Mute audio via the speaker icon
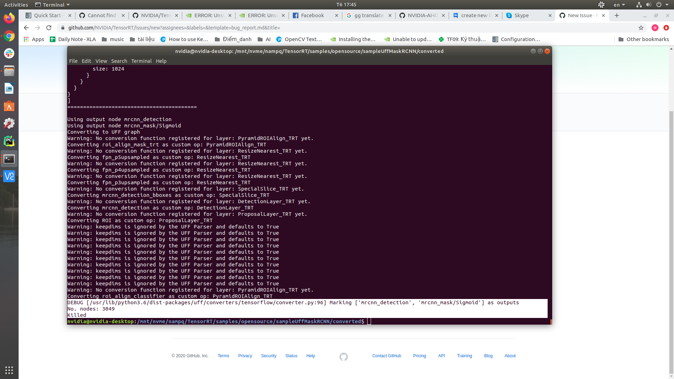Image resolution: width=674 pixels, height=379 pixels. (x=648, y=5)
